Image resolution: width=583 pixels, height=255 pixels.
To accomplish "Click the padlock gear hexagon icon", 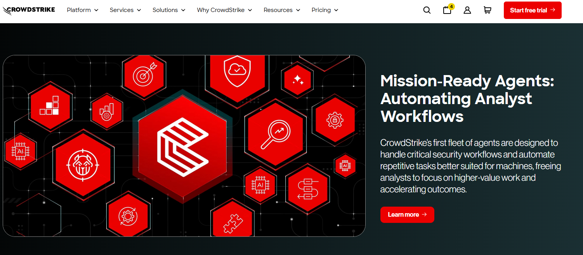I will [335, 120].
